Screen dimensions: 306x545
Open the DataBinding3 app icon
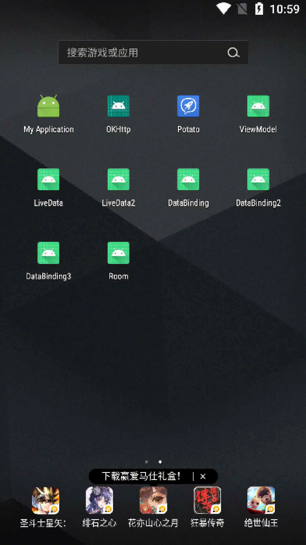point(48,253)
